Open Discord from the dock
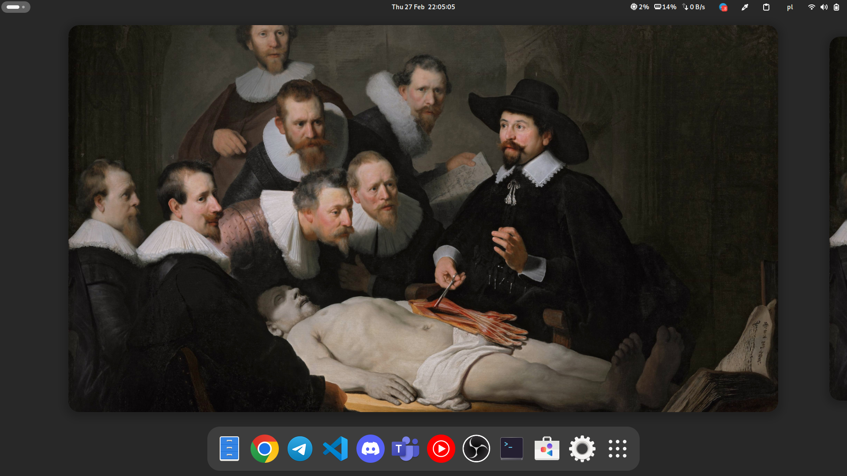The width and height of the screenshot is (847, 476). [371, 449]
